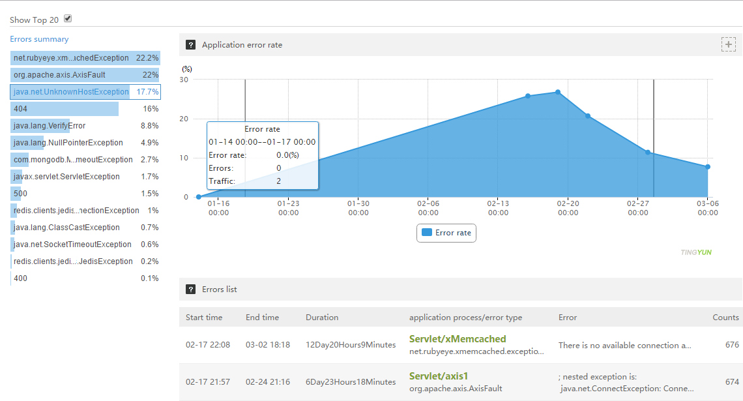Click the first chart data point at zero
The image size is (743, 401).
(x=199, y=197)
